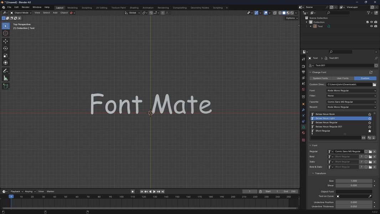The width and height of the screenshot is (380, 214).
Task: Switch to User Fonts tab
Action: coord(343,78)
